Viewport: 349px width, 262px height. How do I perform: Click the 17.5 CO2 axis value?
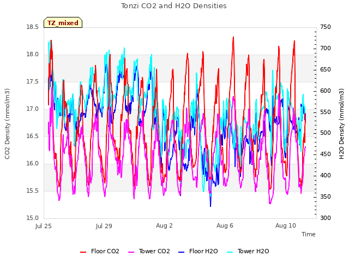[33, 82]
